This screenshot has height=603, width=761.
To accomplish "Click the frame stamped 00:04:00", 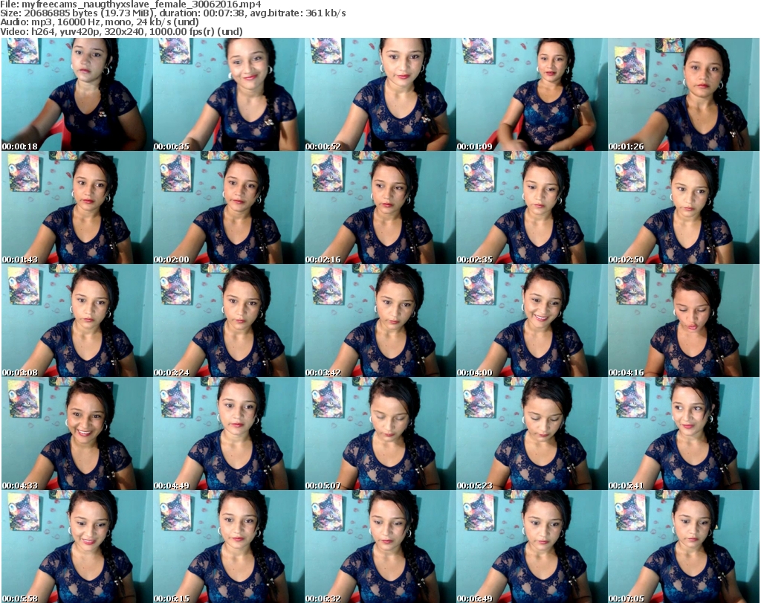I will [x=532, y=320].
